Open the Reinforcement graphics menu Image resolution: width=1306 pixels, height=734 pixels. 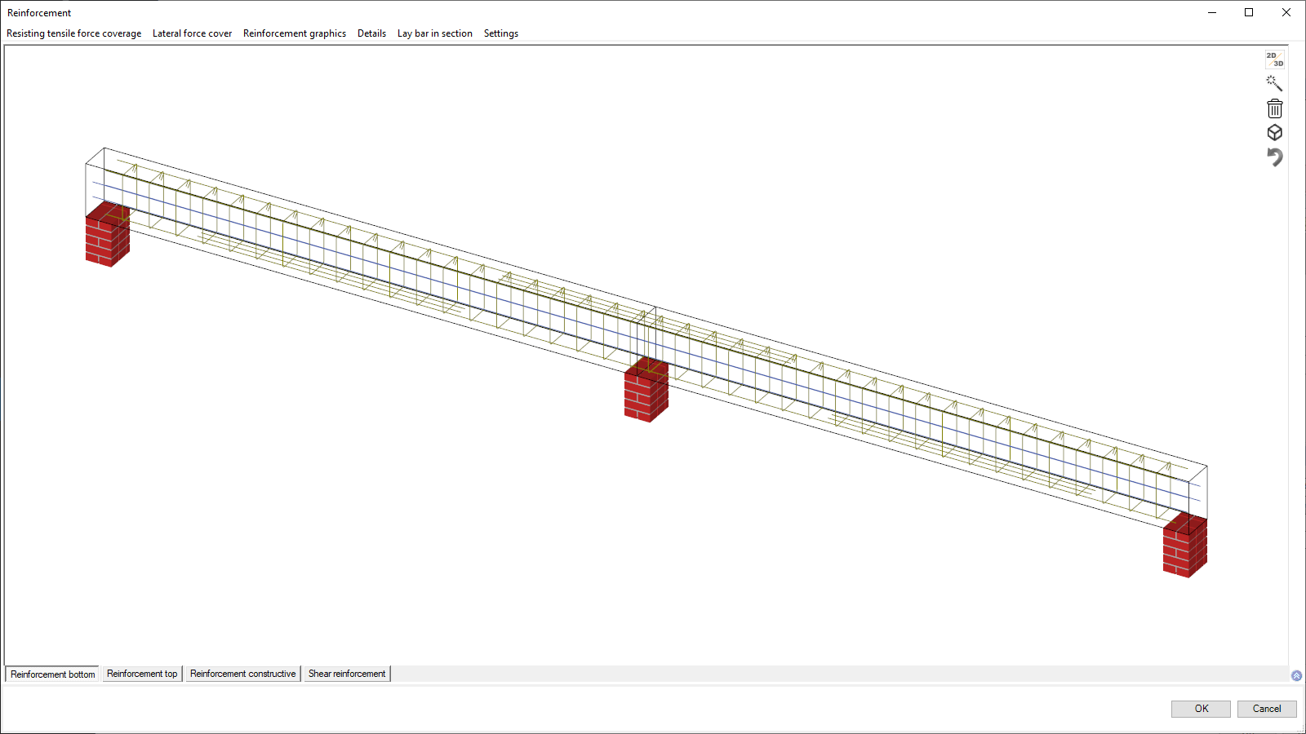pyautogui.click(x=294, y=33)
